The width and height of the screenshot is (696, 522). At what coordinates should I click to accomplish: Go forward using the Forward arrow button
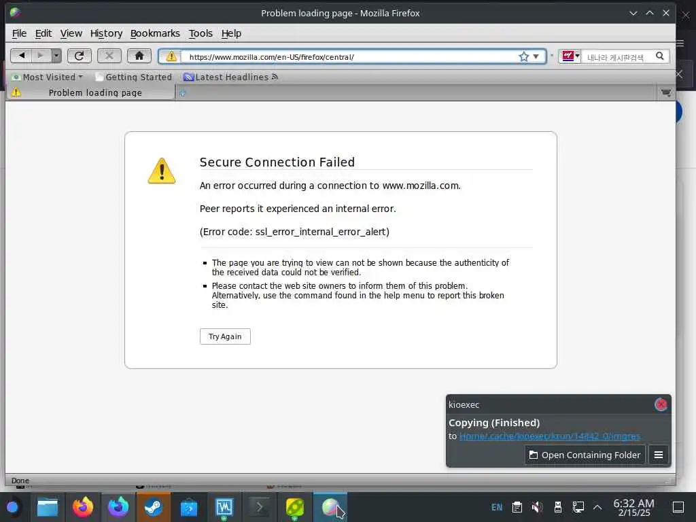tap(41, 56)
